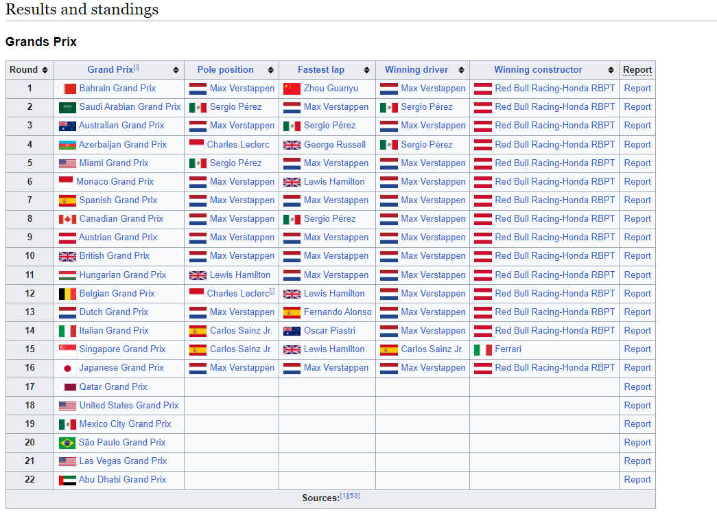
Task: Click the UAE flag beside Abu Dhabi Grand Prix
Action: coord(67,481)
